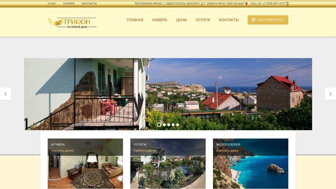
Task: Open the Главная menu item
Action: click(x=135, y=20)
